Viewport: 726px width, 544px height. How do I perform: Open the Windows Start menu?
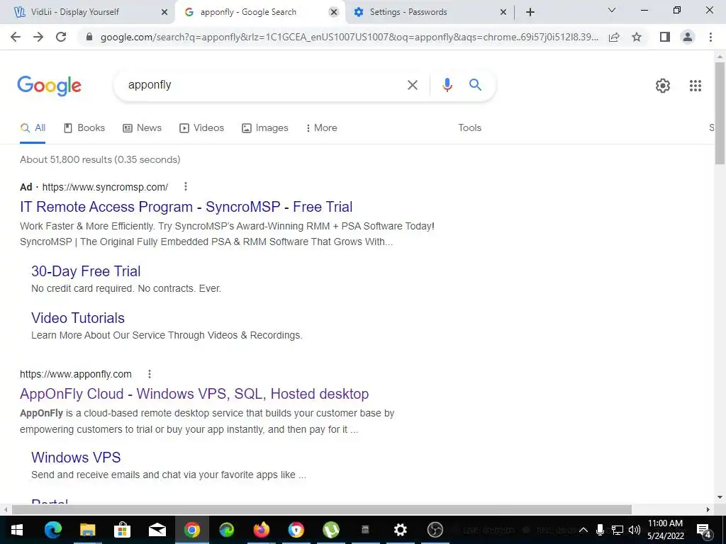tap(17, 530)
